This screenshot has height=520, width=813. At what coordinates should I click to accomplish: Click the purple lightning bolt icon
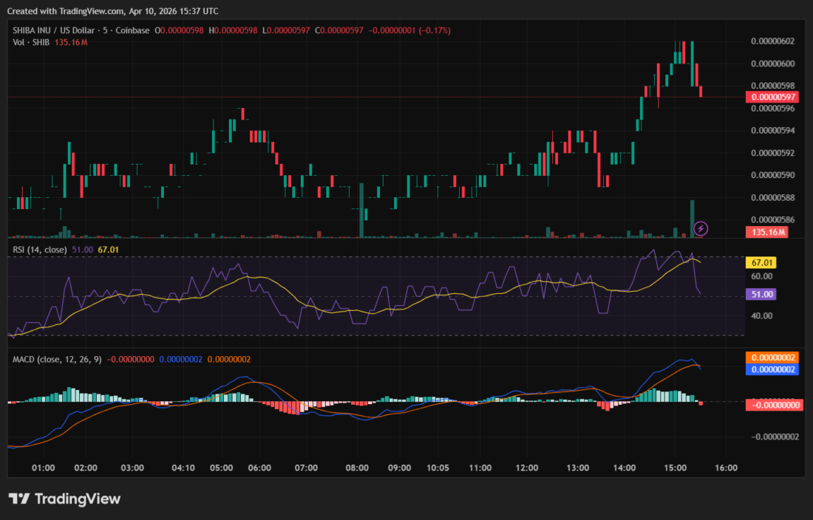pyautogui.click(x=701, y=228)
